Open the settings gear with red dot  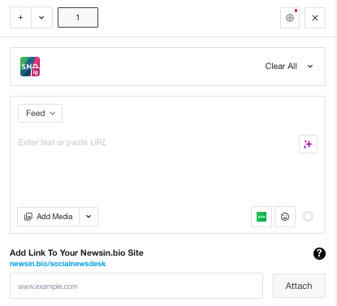(290, 18)
